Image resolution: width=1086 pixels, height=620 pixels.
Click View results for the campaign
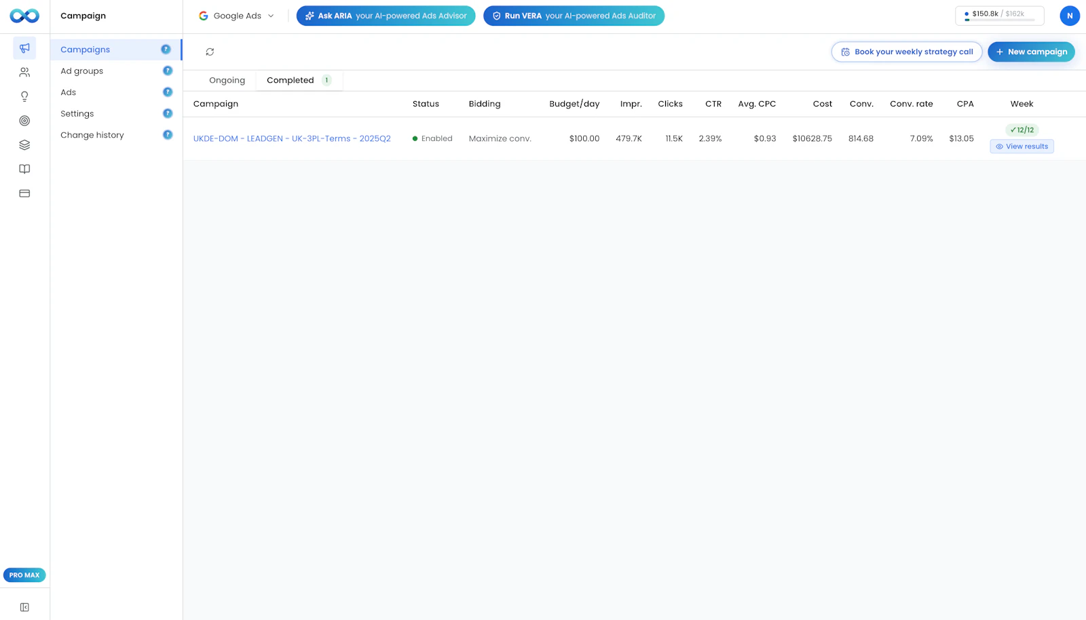pyautogui.click(x=1022, y=147)
